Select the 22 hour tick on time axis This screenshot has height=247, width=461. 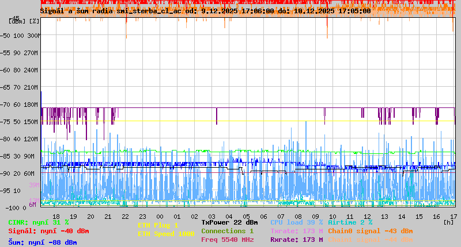pyautogui.click(x=125, y=216)
